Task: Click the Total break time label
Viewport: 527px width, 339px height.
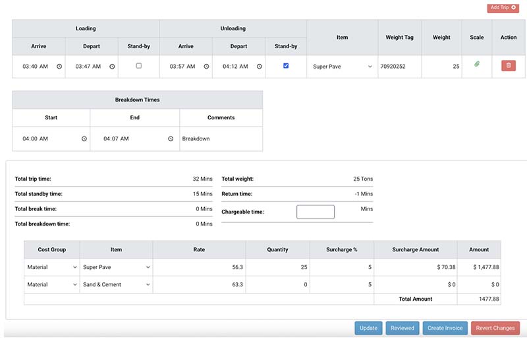Action: [36, 208]
